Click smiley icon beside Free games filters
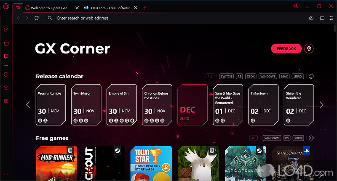This screenshot has width=337, height=181. (x=311, y=138)
